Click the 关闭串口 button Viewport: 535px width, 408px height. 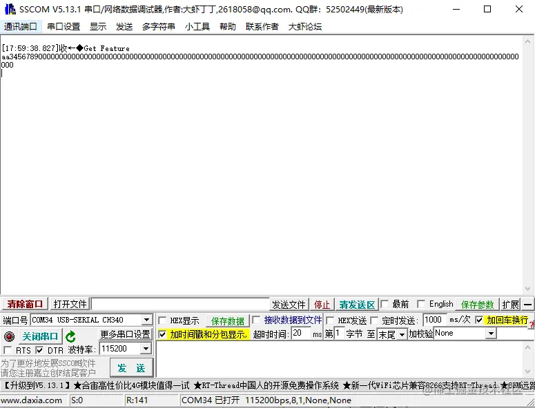[x=40, y=336]
